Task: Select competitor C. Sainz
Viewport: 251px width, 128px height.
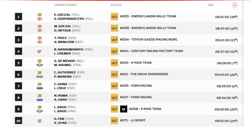Action: pyautogui.click(x=61, y=84)
